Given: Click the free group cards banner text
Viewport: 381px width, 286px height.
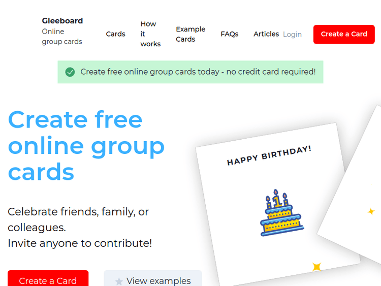Looking at the screenshot, I should [198, 72].
